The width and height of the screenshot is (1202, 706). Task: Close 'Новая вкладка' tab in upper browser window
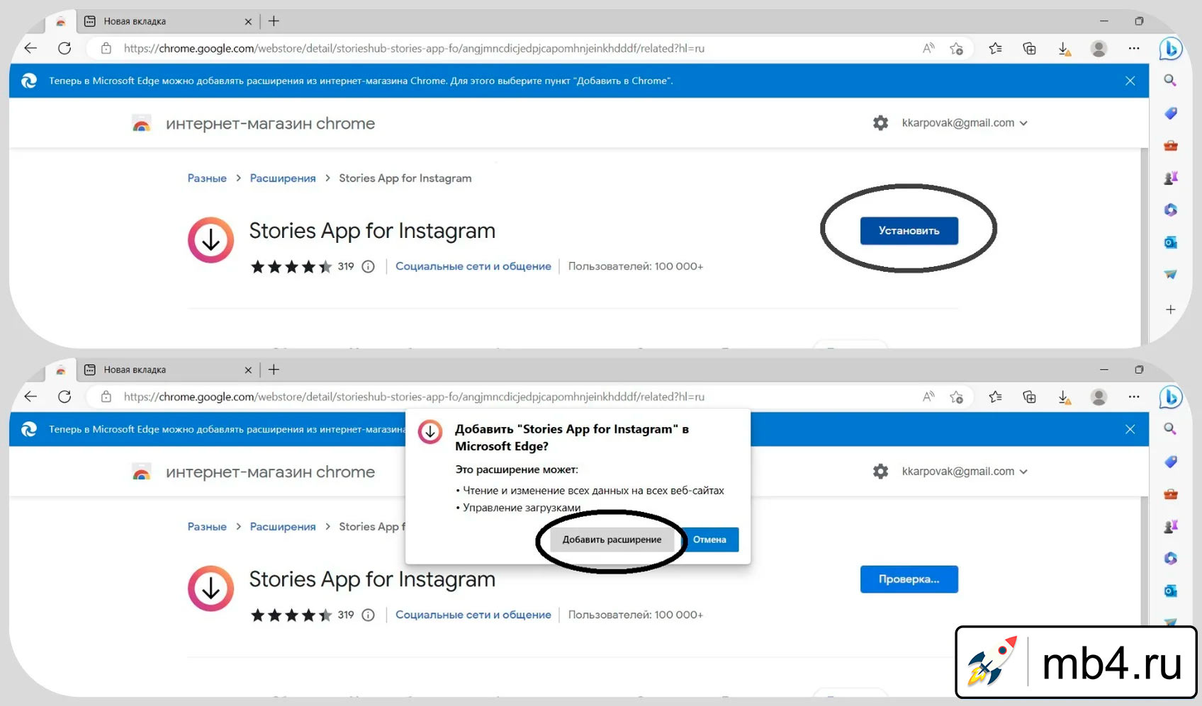248,21
